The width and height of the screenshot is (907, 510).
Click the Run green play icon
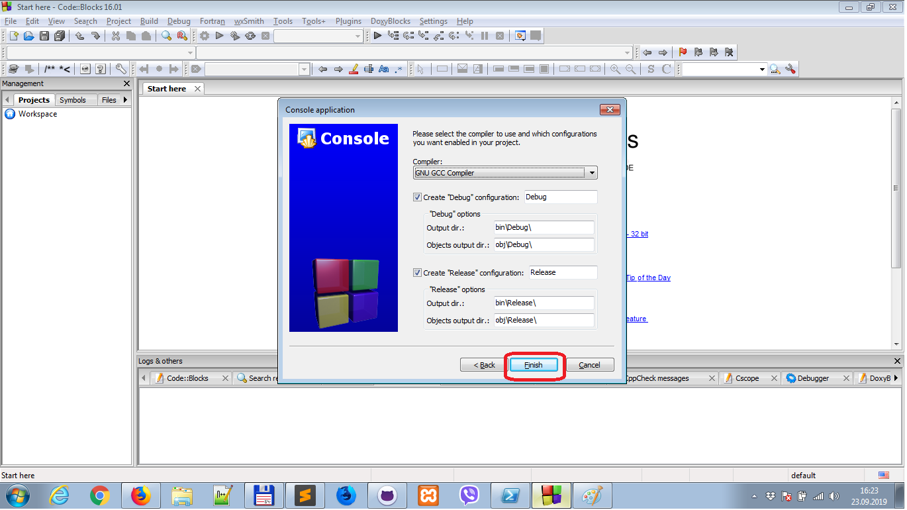(x=220, y=36)
